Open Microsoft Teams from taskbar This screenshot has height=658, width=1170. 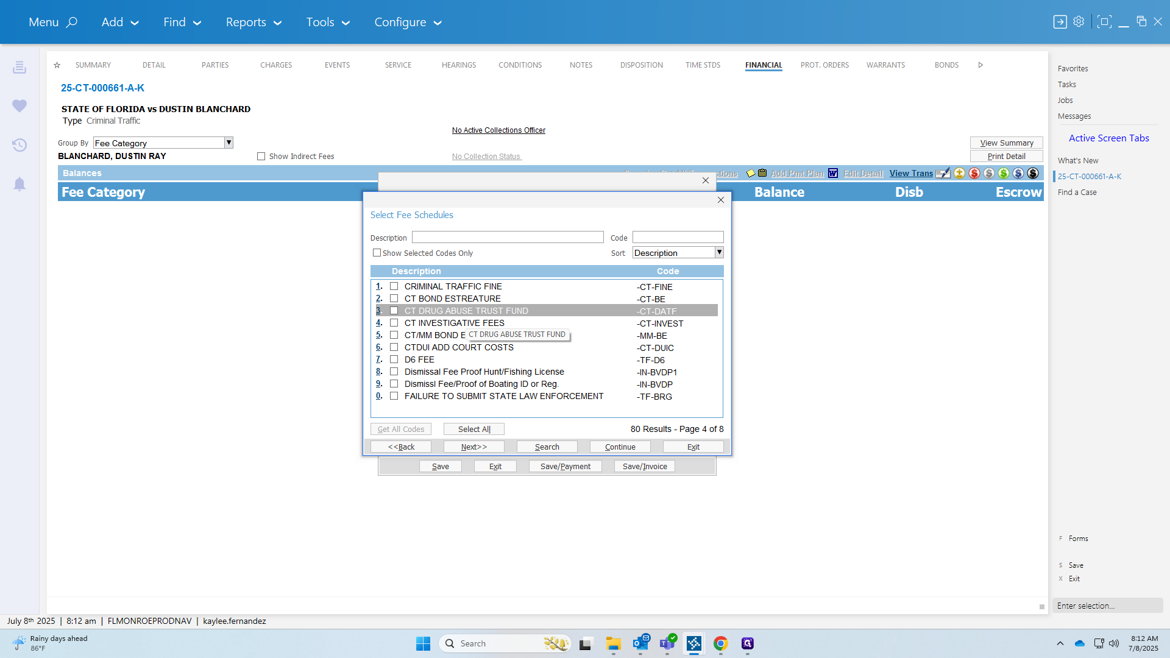(x=667, y=643)
